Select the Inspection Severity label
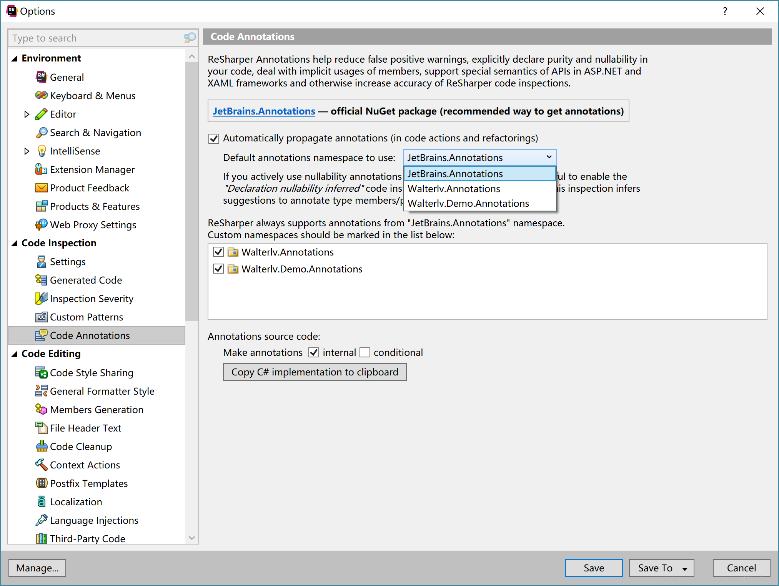Screen dimensions: 779x586 92,299
